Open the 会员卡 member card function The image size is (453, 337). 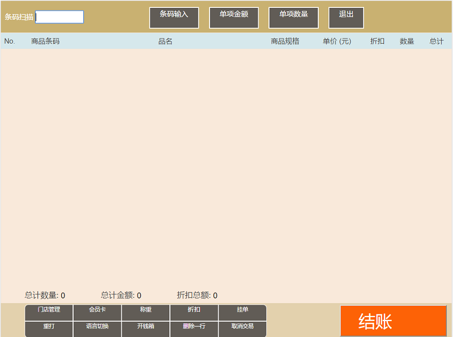point(97,313)
